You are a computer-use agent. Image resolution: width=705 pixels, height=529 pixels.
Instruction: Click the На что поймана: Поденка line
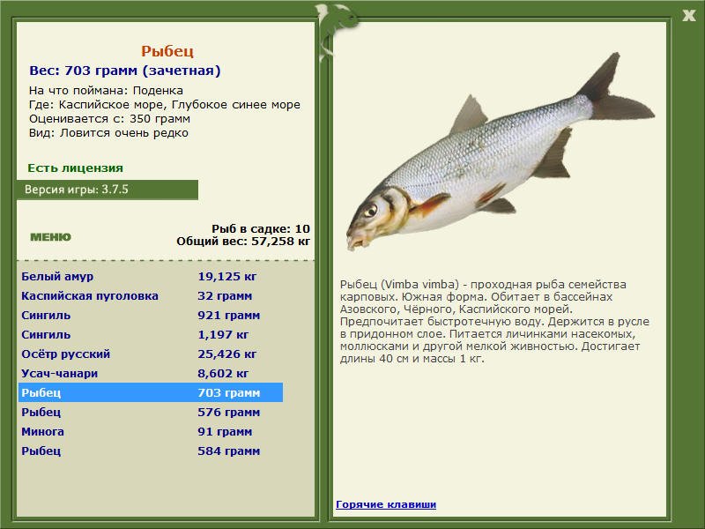(106, 91)
